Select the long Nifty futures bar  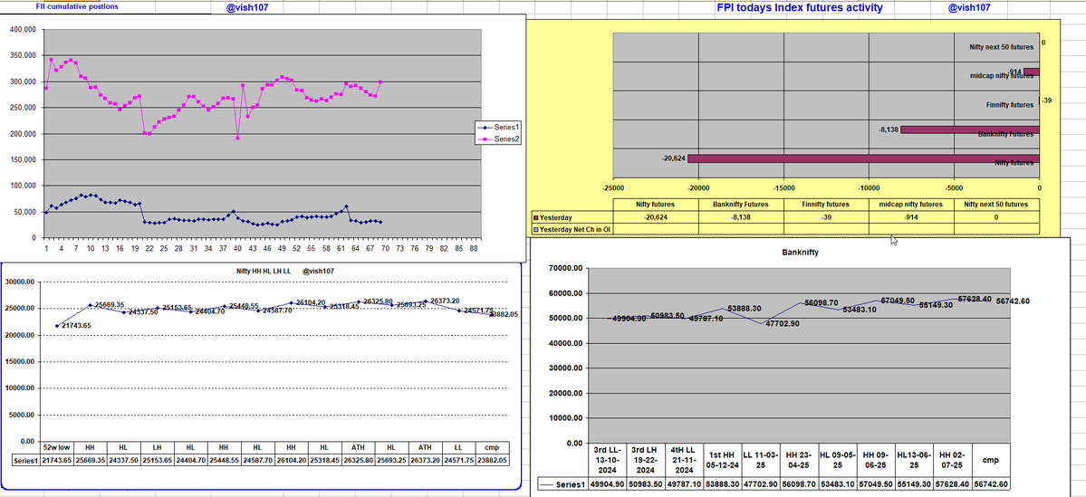(x=864, y=158)
